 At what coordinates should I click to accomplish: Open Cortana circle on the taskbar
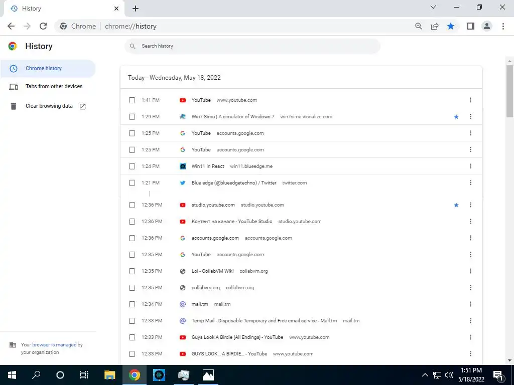[60, 375]
